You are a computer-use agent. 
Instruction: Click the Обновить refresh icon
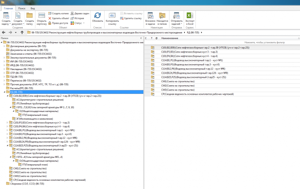(97, 18)
